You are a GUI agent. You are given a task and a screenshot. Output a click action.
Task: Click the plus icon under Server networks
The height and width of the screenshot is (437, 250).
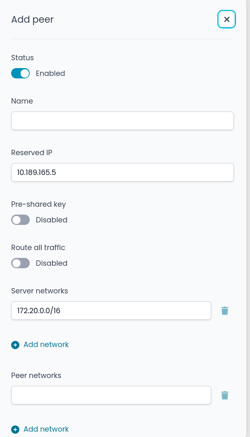click(x=15, y=345)
